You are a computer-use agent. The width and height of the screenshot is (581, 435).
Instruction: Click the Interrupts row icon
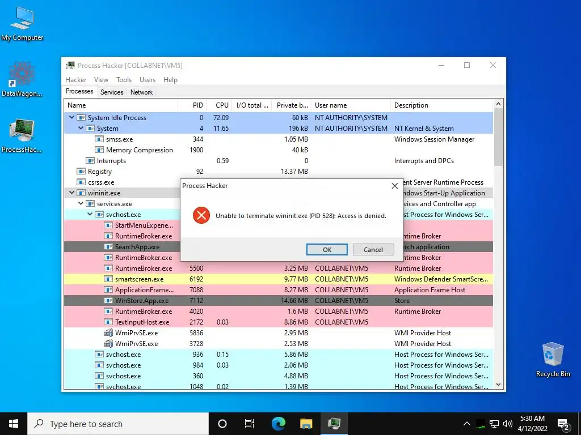coord(90,160)
